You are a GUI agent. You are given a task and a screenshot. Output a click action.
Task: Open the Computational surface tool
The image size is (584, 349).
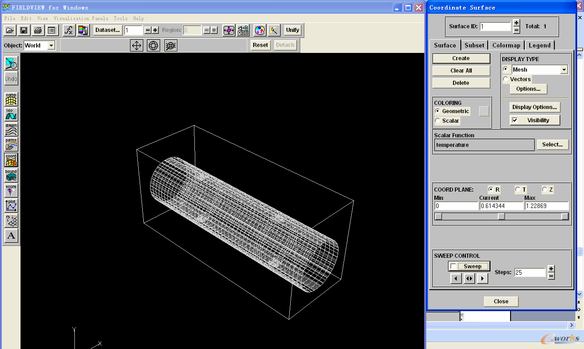pos(11,99)
